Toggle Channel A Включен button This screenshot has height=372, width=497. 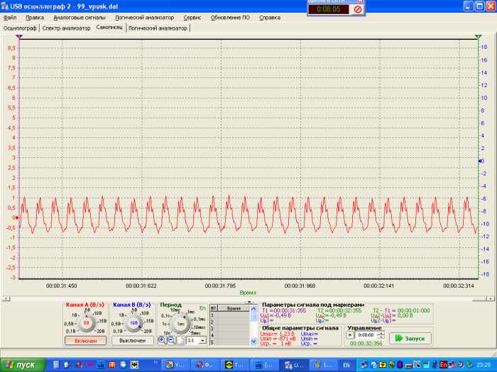[x=86, y=341]
